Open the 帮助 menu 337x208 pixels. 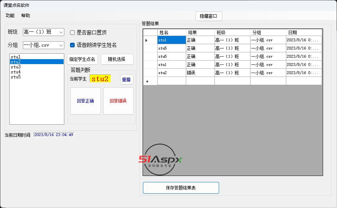[26, 15]
